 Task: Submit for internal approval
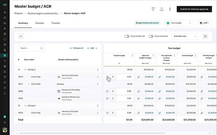[194, 9]
